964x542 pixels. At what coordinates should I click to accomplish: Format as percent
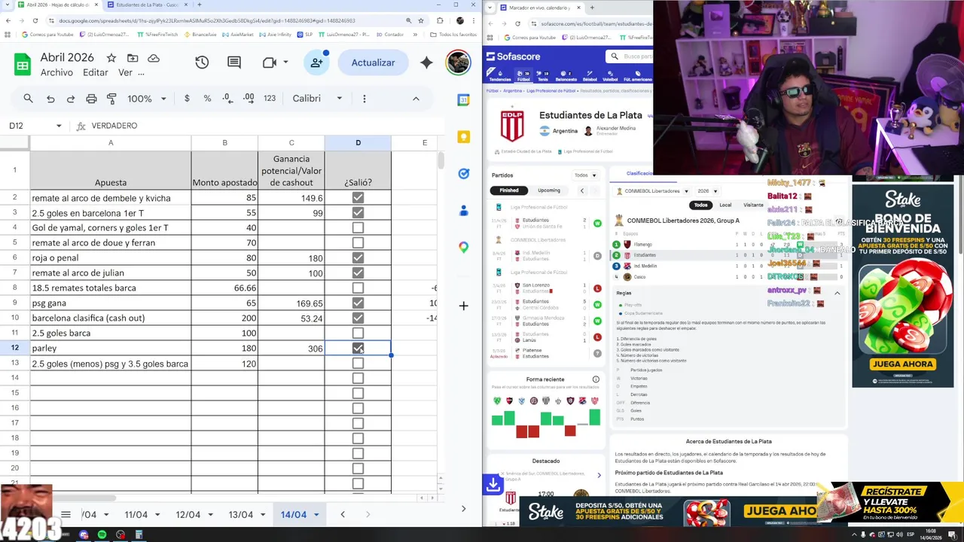(207, 99)
